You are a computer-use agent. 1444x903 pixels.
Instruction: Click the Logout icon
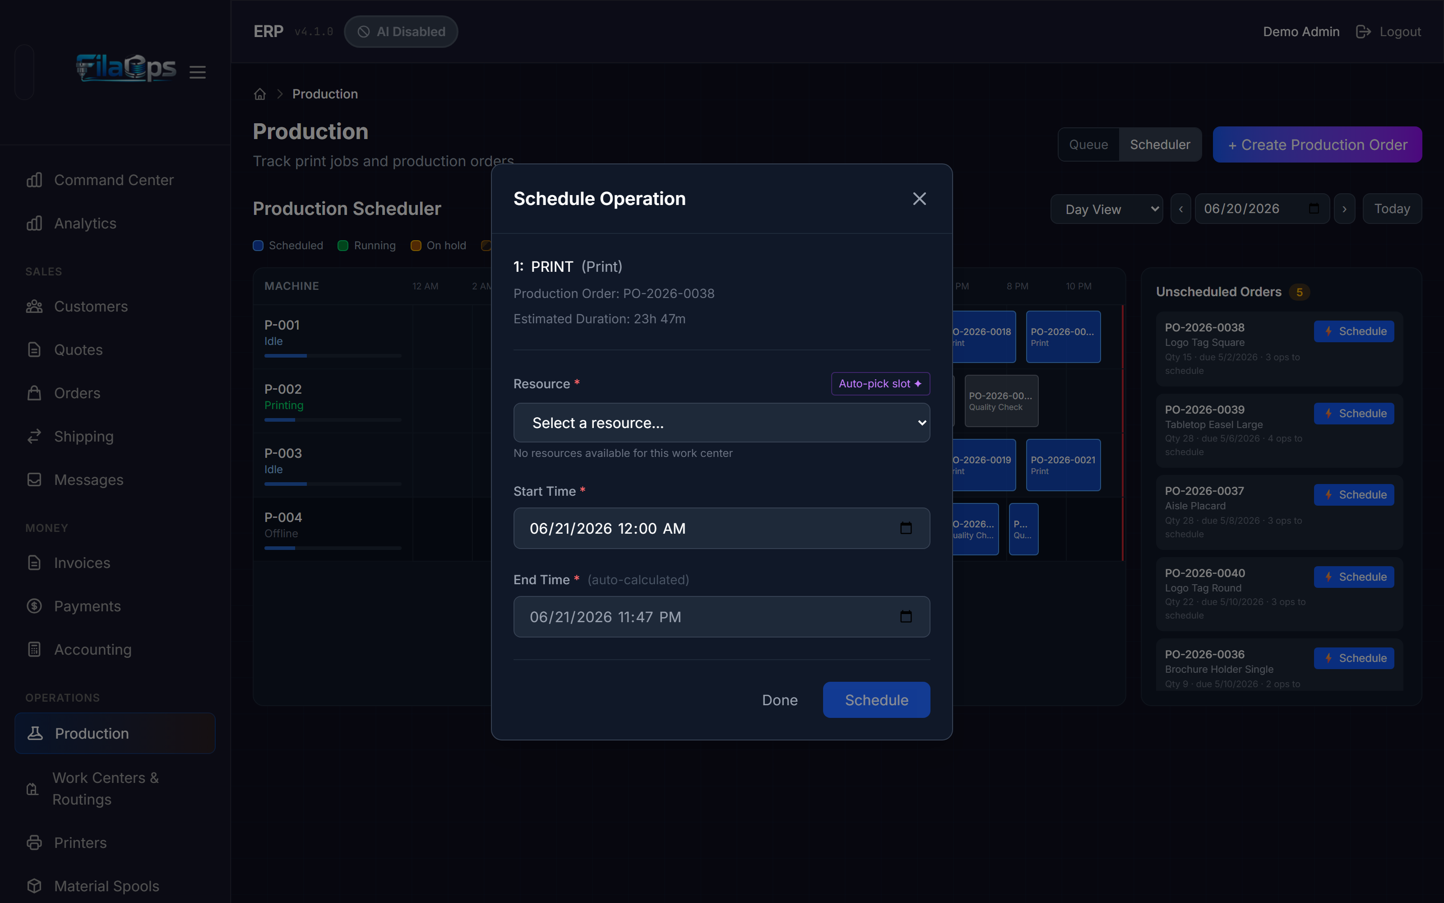(x=1363, y=32)
